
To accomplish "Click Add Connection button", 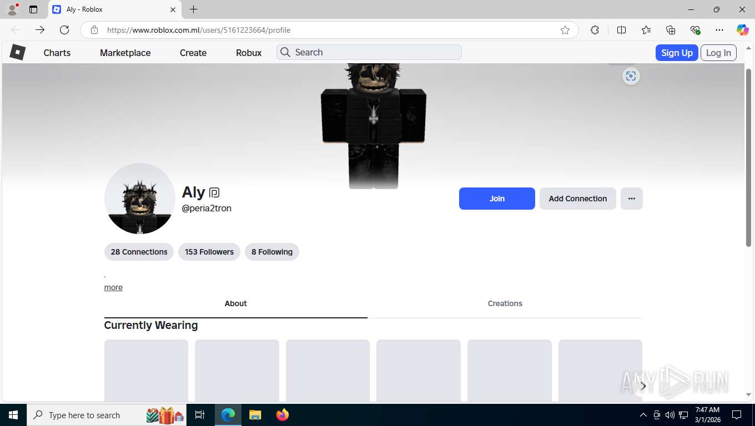I will click(x=578, y=199).
